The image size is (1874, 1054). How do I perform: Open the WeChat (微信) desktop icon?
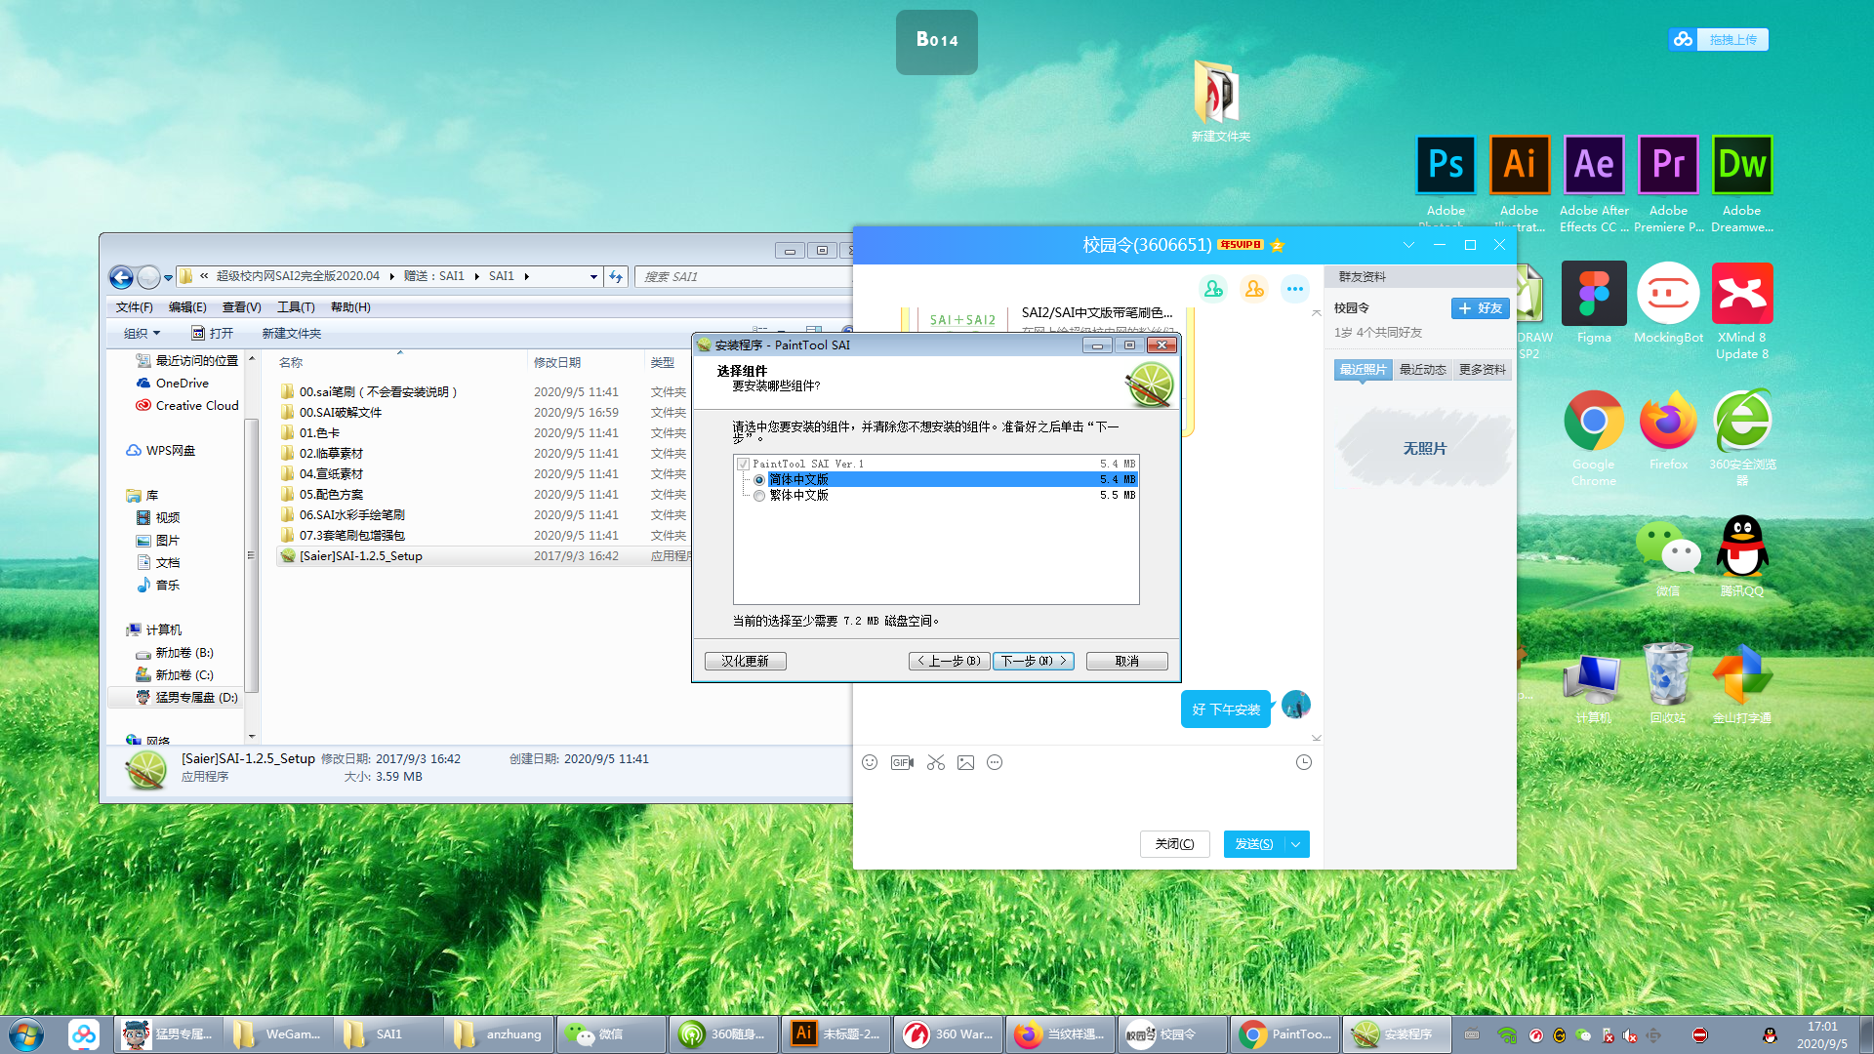coord(1668,547)
